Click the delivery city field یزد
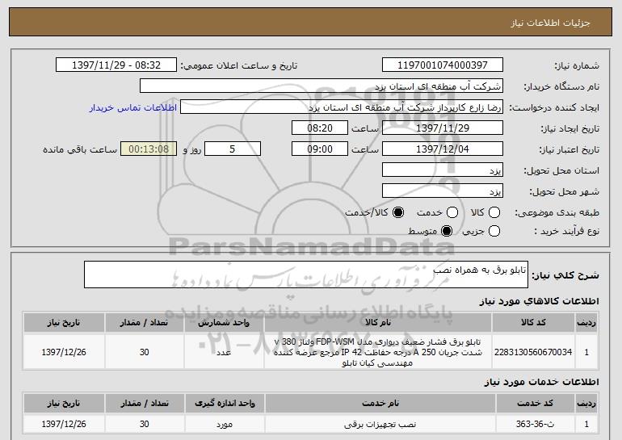622x440 pixels. coord(443,191)
